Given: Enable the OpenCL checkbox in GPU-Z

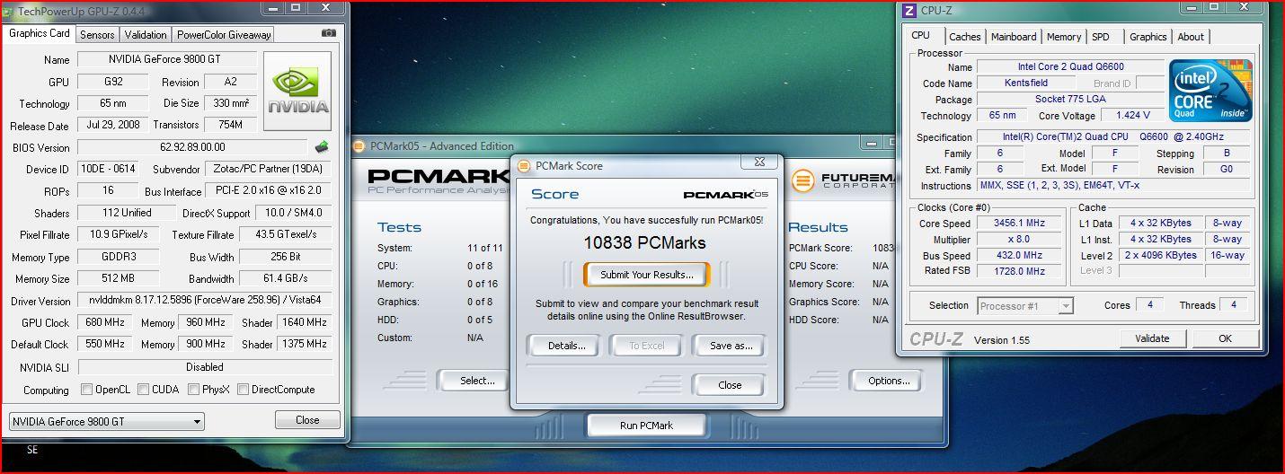Looking at the screenshot, I should click(x=86, y=390).
